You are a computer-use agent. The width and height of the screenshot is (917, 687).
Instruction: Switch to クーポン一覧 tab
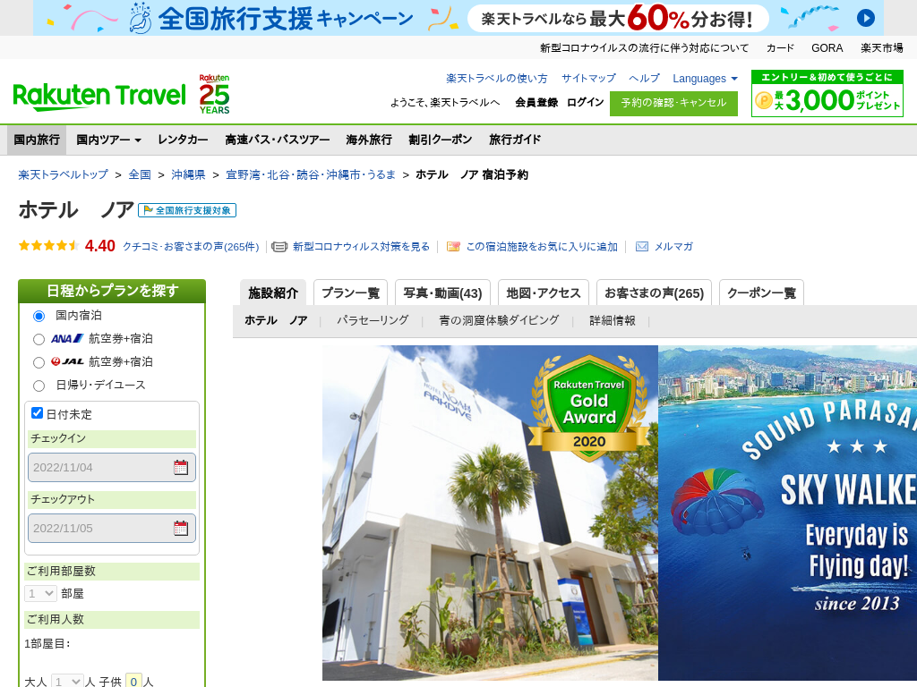coord(761,293)
